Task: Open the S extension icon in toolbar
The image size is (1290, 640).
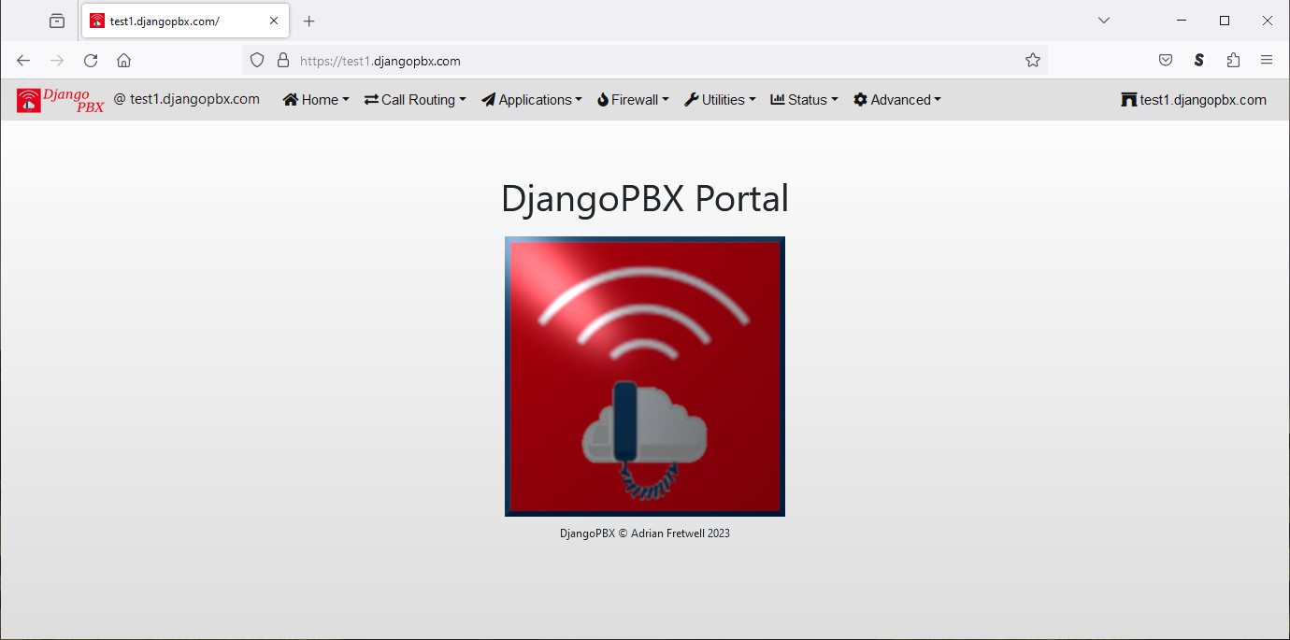Action: pyautogui.click(x=1199, y=61)
